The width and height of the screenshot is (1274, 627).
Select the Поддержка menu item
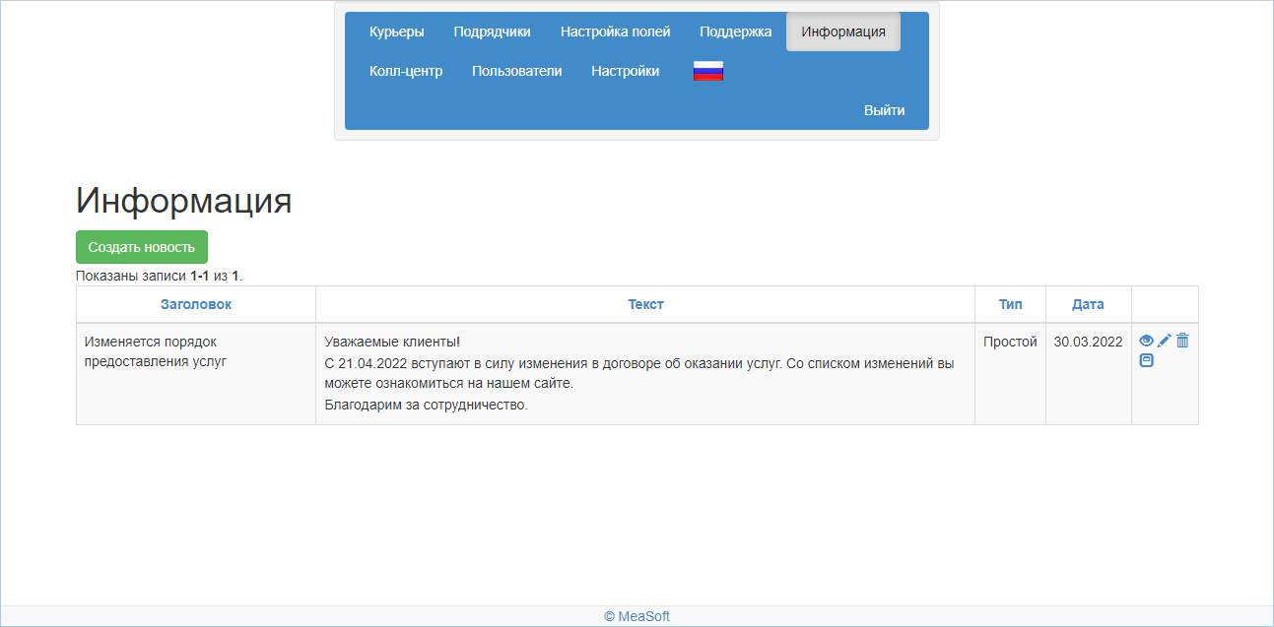[x=736, y=31]
